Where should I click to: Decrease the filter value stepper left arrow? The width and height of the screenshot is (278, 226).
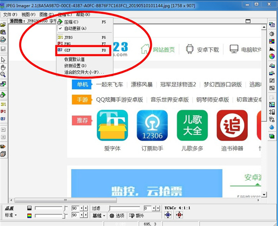[x=154, y=208]
